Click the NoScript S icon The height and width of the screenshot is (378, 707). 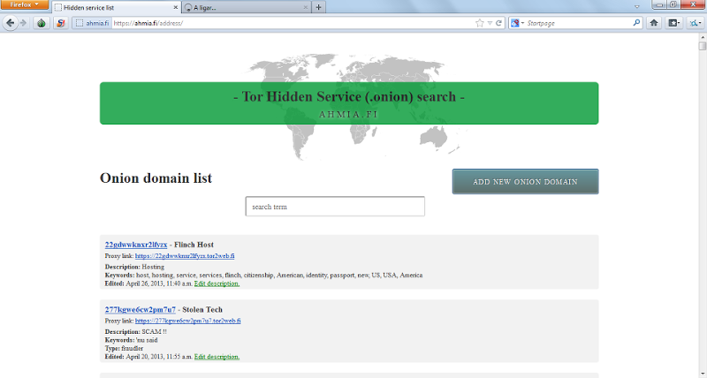coord(60,23)
